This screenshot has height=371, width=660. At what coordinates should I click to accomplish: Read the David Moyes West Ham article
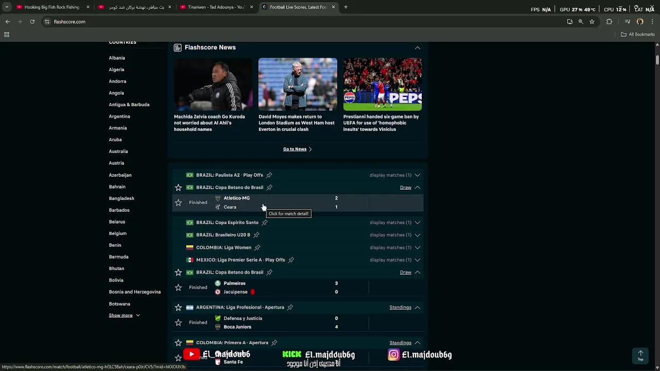click(x=296, y=123)
